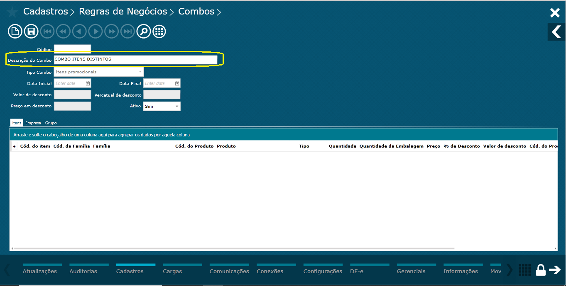Click grid scrollbar right arrow

click(556, 248)
